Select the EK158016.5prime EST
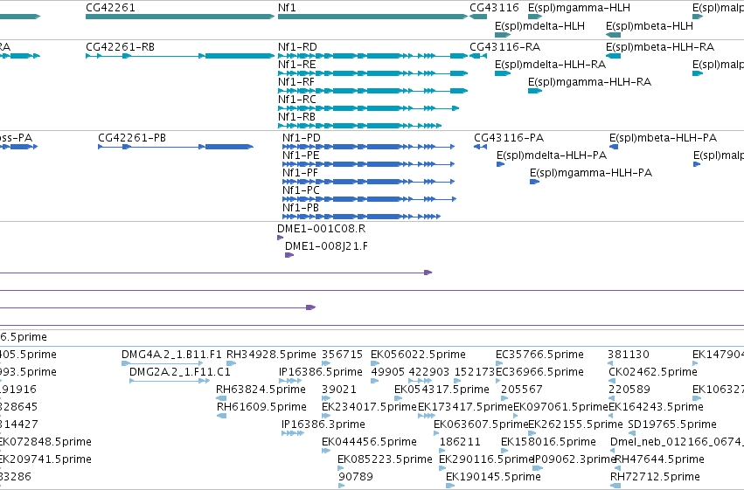This screenshot has width=744, height=490. click(504, 452)
